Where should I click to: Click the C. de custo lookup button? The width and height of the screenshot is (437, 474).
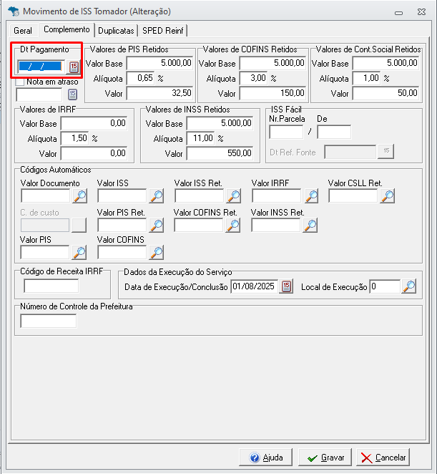pyautogui.click(x=79, y=226)
